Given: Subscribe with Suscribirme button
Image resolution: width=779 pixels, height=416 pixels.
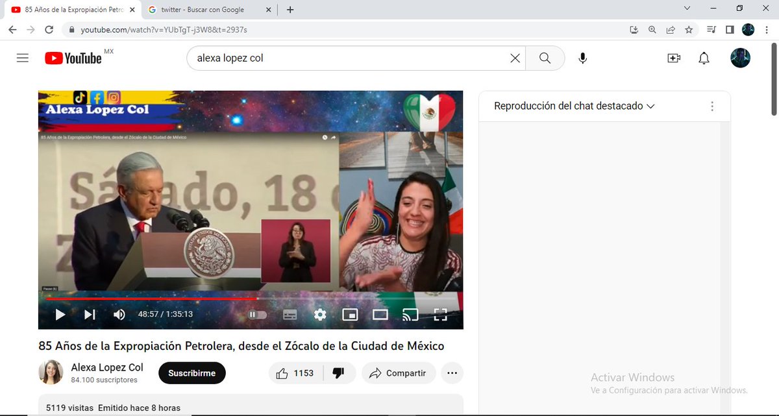Looking at the screenshot, I should pyautogui.click(x=192, y=373).
